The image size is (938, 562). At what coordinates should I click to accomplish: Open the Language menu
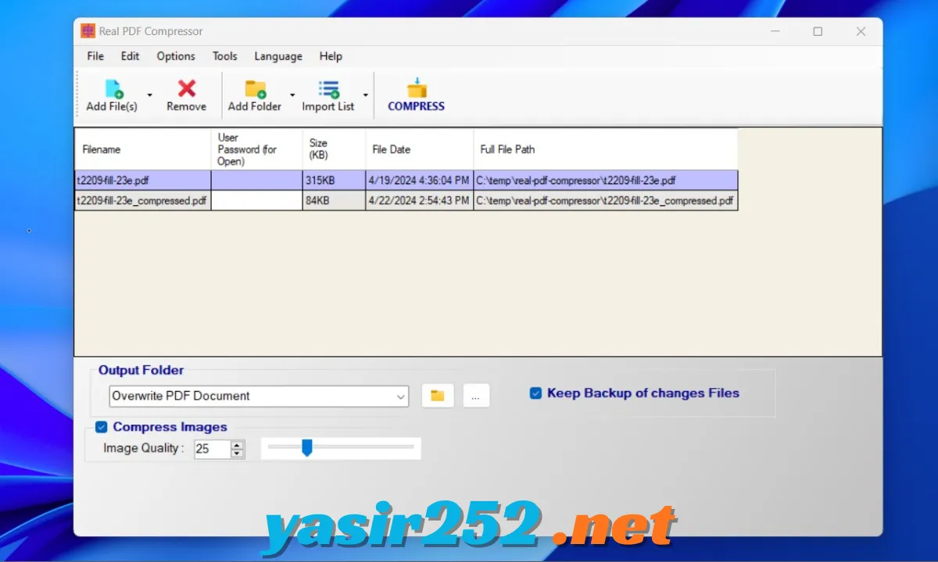coord(278,56)
